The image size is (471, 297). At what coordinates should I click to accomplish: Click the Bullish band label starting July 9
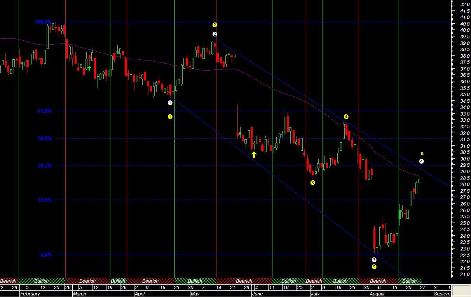340,281
